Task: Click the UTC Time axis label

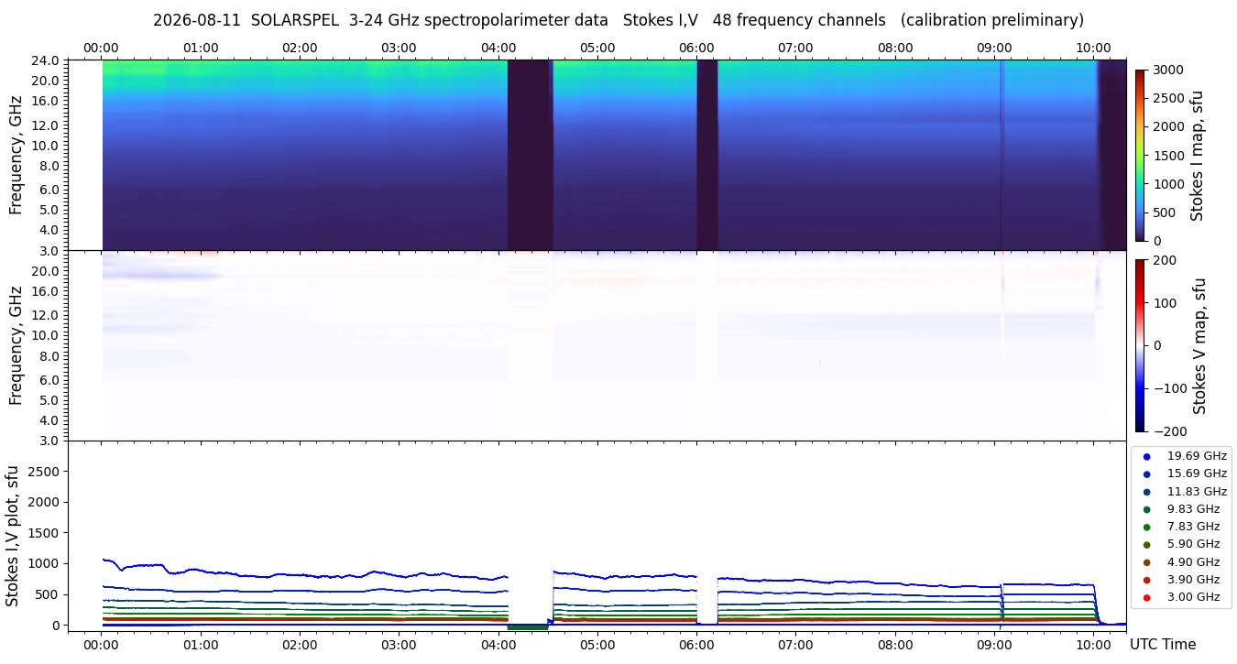Action: [1163, 645]
